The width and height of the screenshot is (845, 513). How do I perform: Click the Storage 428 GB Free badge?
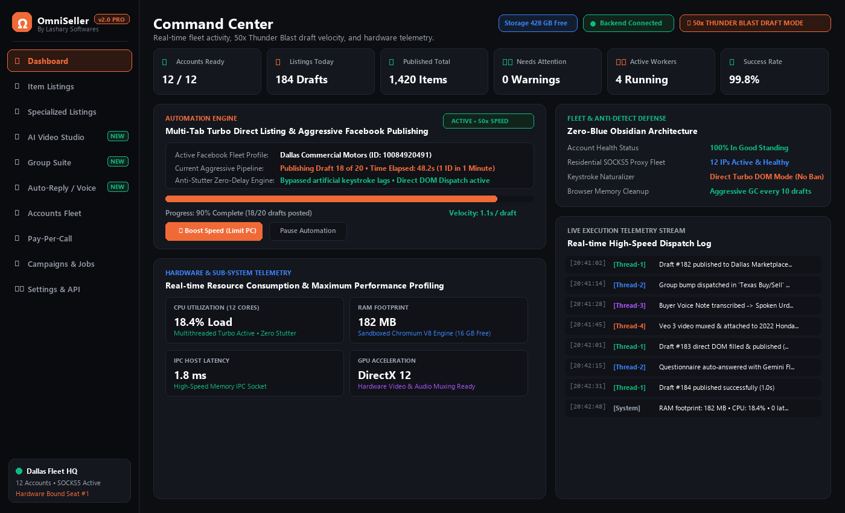coord(538,23)
